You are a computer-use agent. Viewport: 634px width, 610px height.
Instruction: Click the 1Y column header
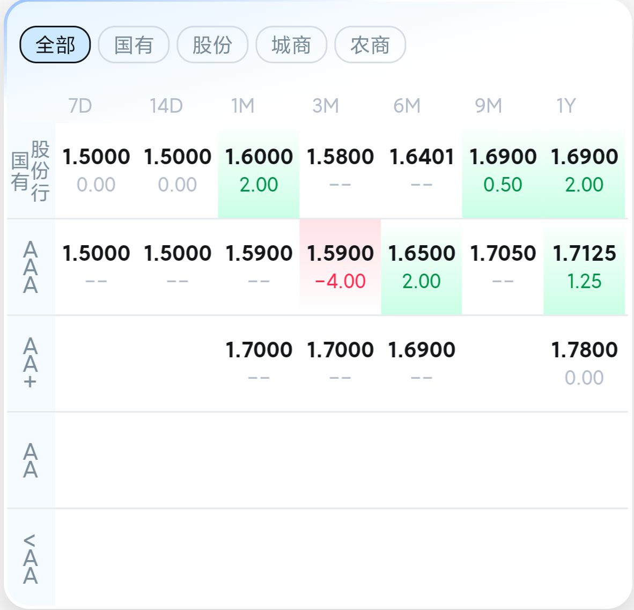[x=566, y=106]
